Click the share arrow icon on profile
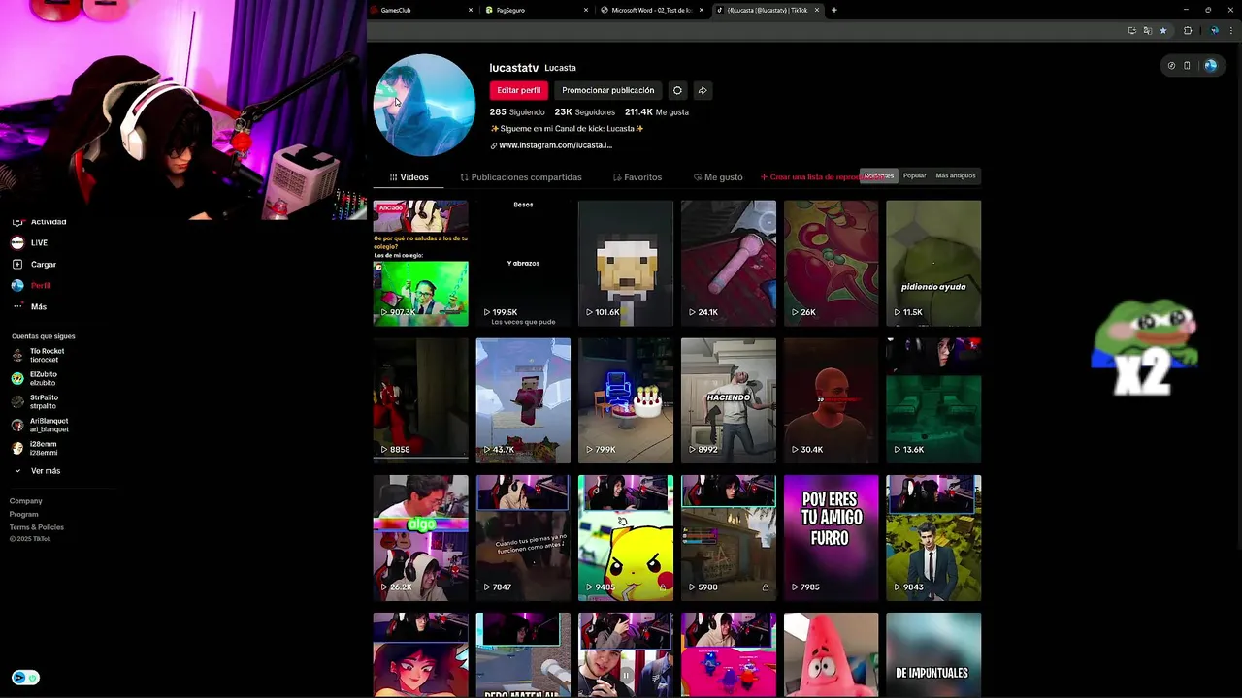Image resolution: width=1242 pixels, height=698 pixels. tap(703, 90)
